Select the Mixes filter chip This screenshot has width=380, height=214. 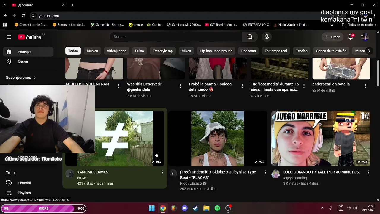point(186,51)
